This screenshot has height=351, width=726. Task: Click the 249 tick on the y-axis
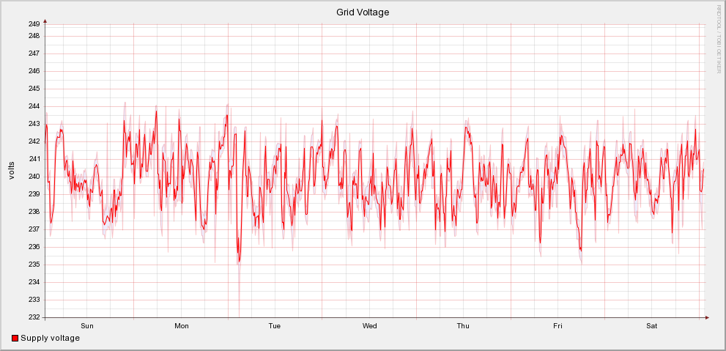tap(34, 24)
